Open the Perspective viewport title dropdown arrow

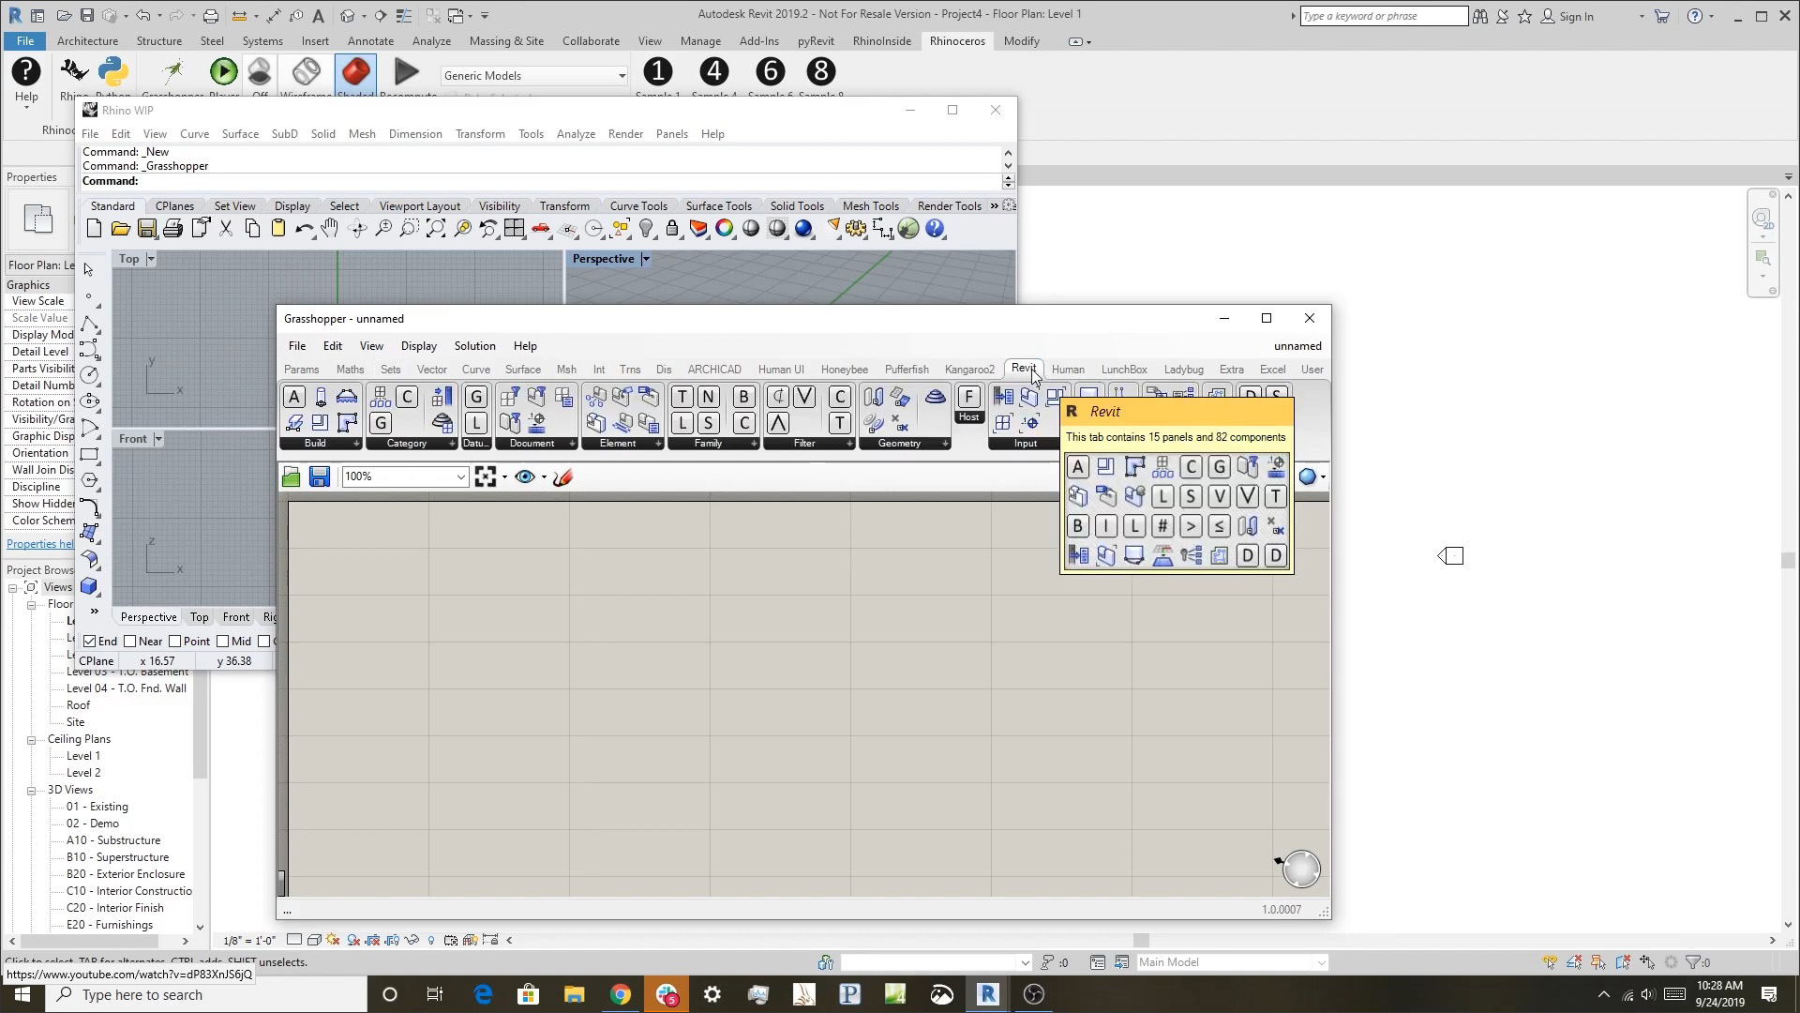tap(646, 259)
